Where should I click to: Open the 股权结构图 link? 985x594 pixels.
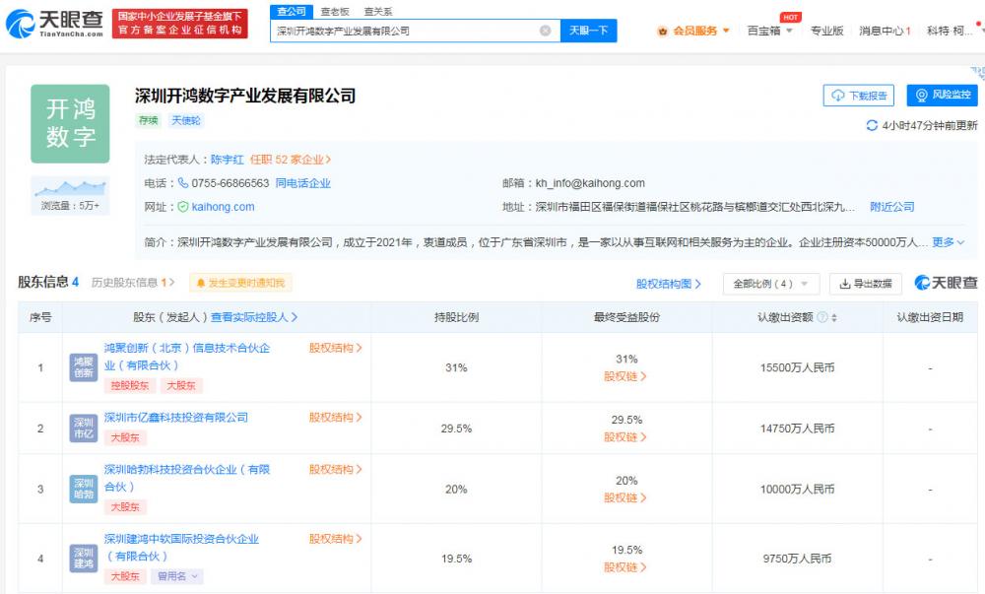click(668, 284)
